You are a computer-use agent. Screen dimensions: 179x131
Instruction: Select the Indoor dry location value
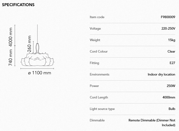point(161,74)
